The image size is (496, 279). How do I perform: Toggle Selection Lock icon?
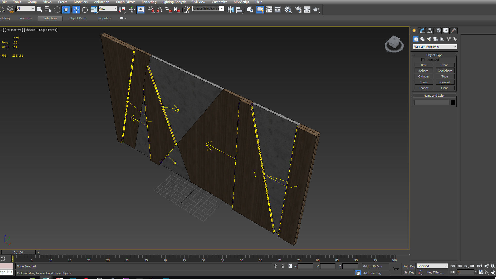[x=283, y=266]
